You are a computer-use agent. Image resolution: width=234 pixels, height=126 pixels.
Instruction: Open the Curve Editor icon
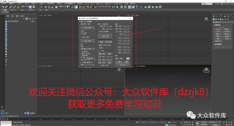click(133, 7)
